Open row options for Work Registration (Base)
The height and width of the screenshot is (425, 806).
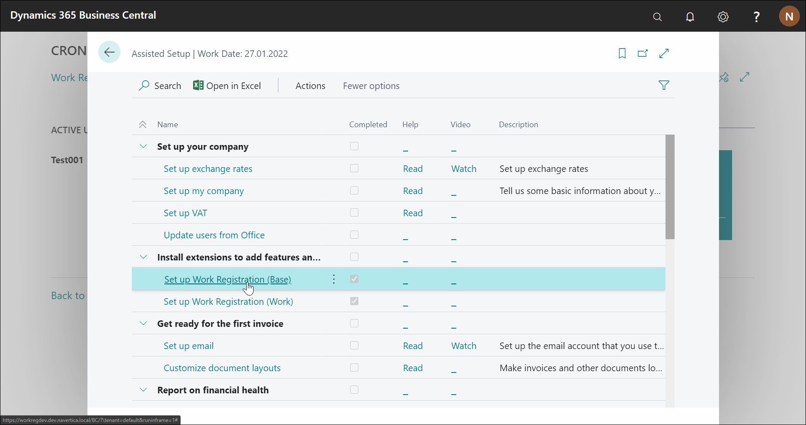point(334,279)
